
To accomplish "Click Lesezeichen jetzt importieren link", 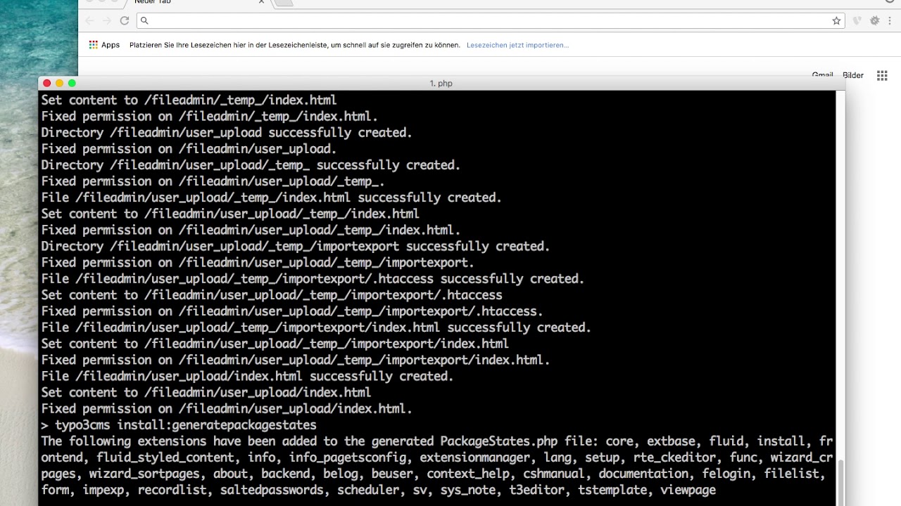I will pyautogui.click(x=517, y=45).
